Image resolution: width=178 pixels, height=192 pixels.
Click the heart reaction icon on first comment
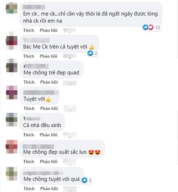click(151, 27)
